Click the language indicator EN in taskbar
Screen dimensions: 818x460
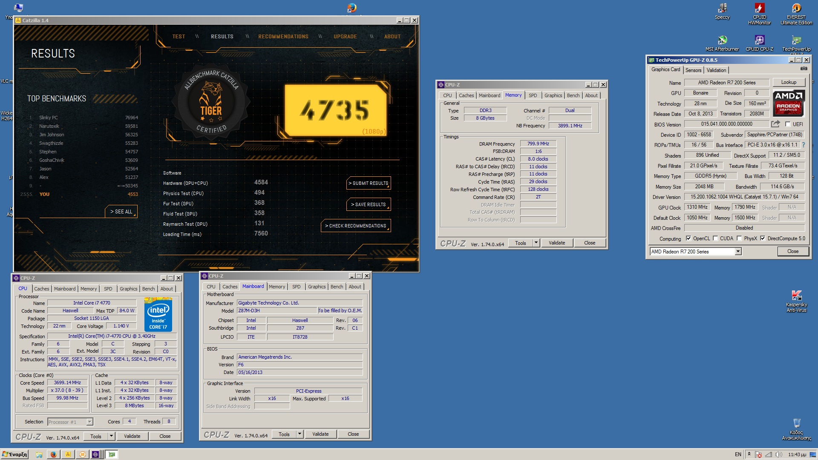point(738,454)
